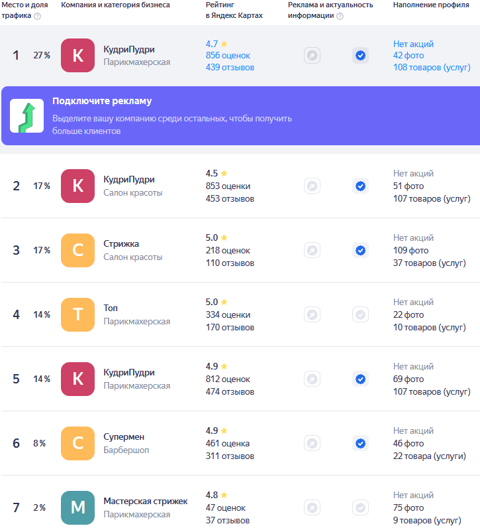Open '439 отзывов' reviews link

coord(230,67)
